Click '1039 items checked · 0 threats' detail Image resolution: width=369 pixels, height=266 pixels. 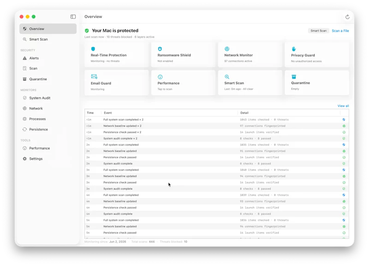tap(264, 195)
